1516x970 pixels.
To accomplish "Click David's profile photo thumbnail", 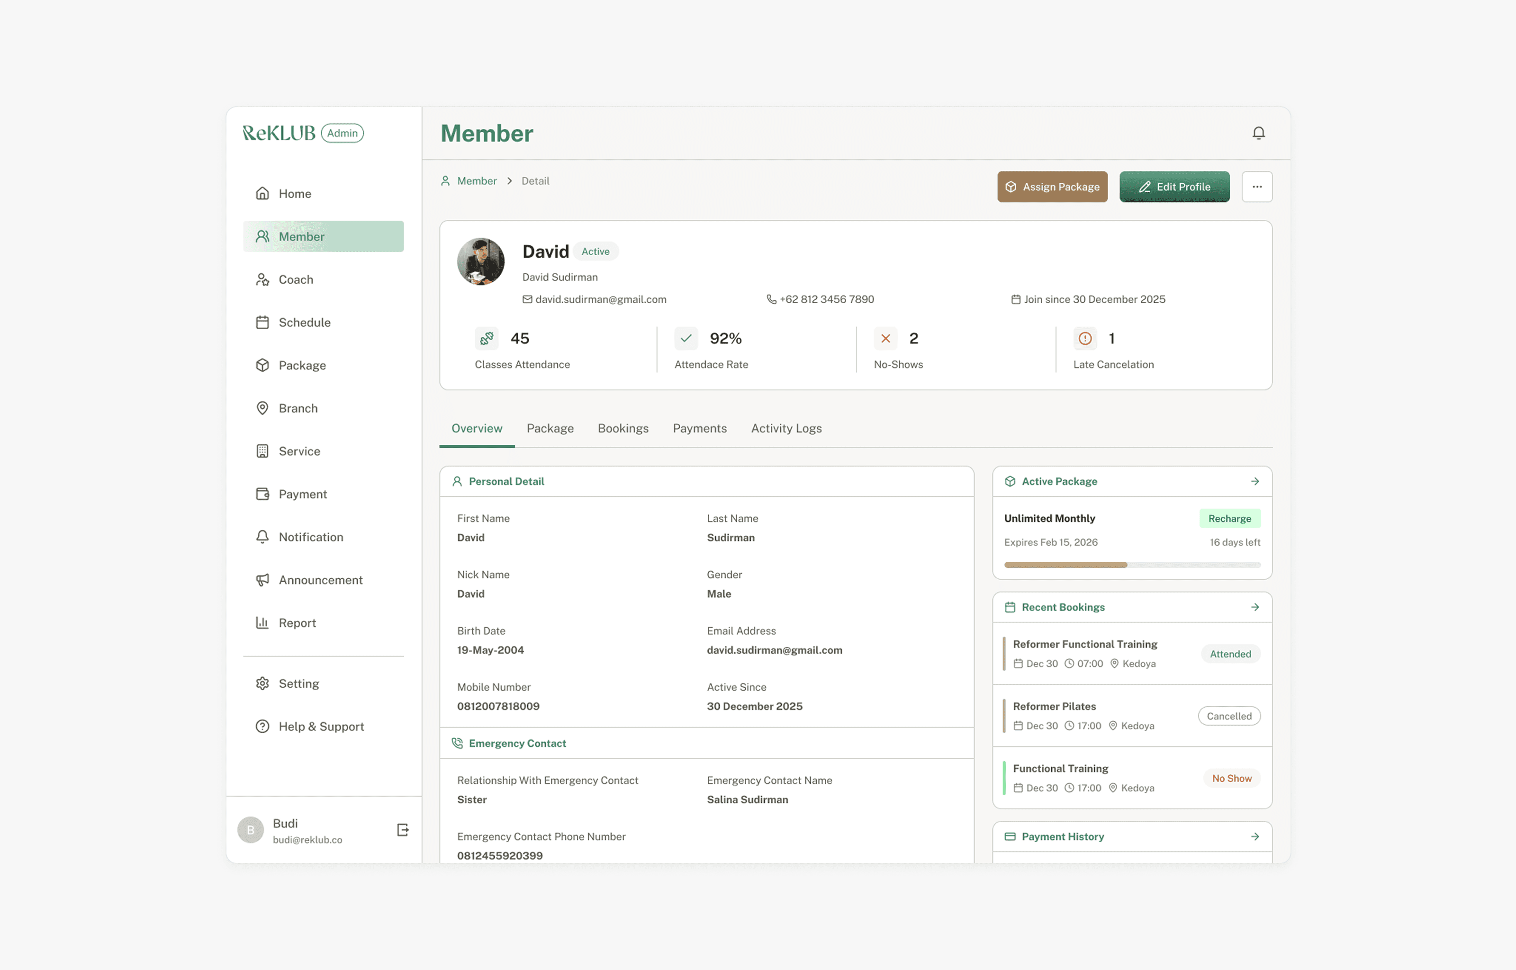I will pos(480,261).
